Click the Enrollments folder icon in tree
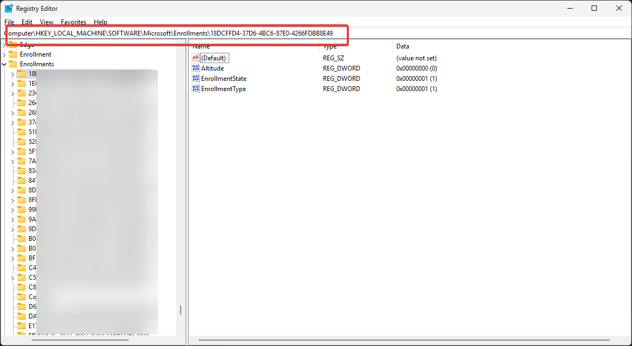 (x=13, y=64)
